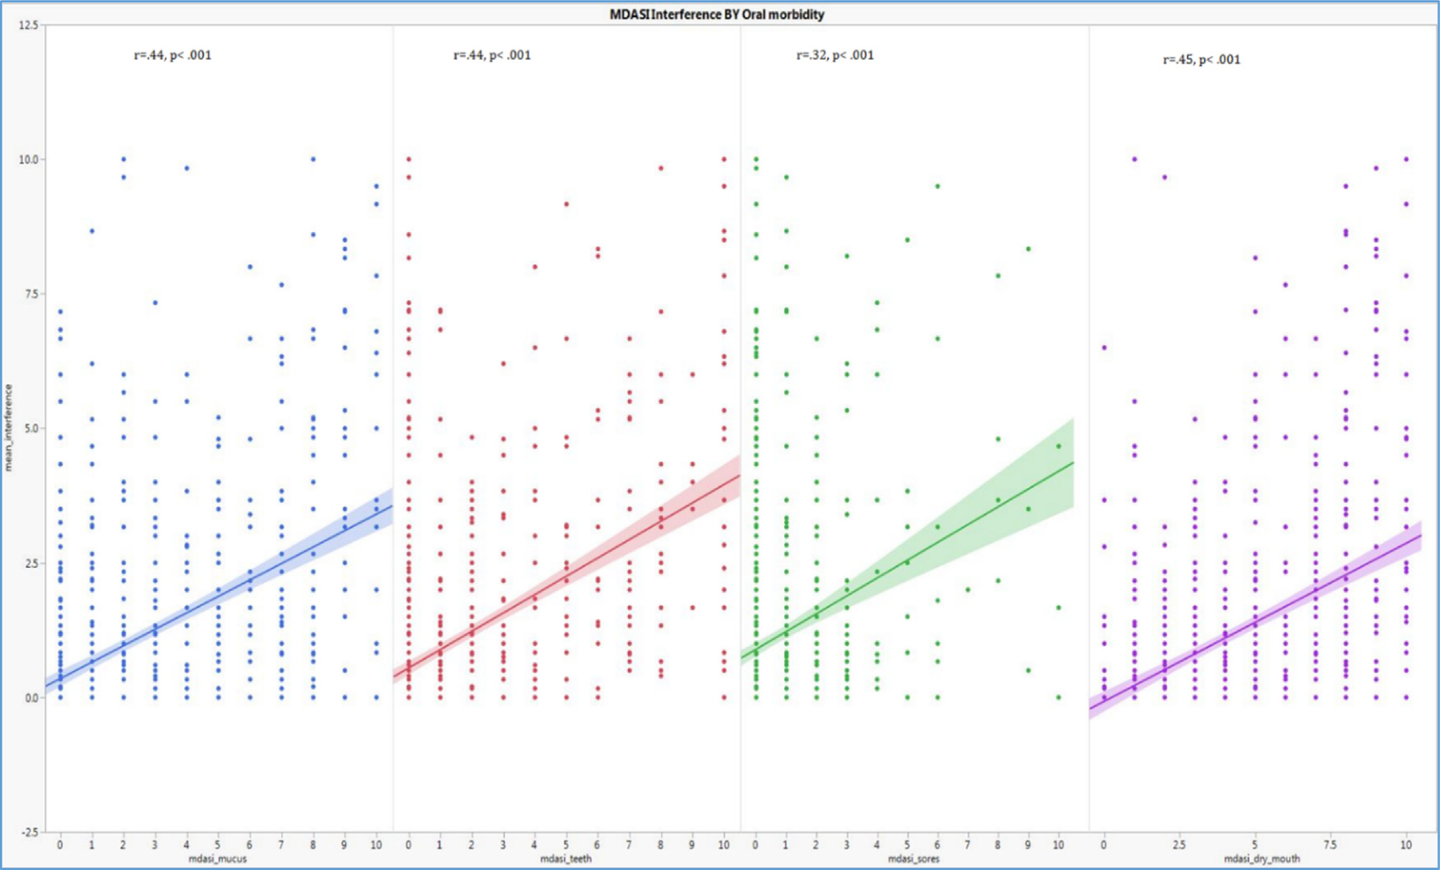Viewport: 1440px width, 870px height.
Task: Click the chart title MDASI Interference BY Oral morbidity
Action: click(717, 14)
